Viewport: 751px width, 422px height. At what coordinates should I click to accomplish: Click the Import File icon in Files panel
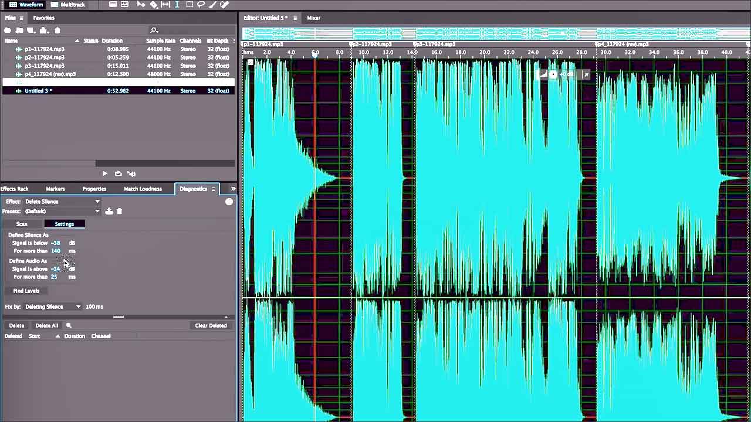pyautogui.click(x=19, y=30)
